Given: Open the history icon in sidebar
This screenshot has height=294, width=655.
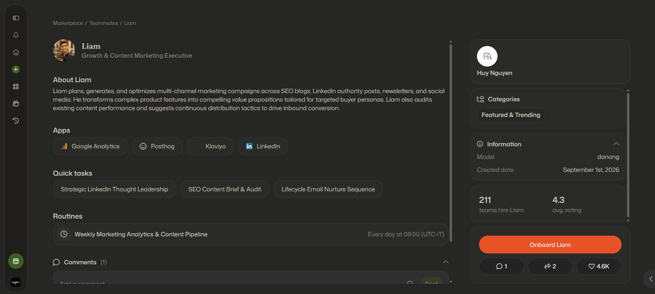Looking at the screenshot, I should click(x=16, y=121).
